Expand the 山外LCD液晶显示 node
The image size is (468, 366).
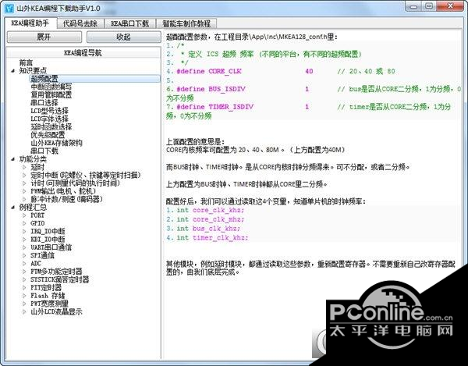[x=24, y=312]
